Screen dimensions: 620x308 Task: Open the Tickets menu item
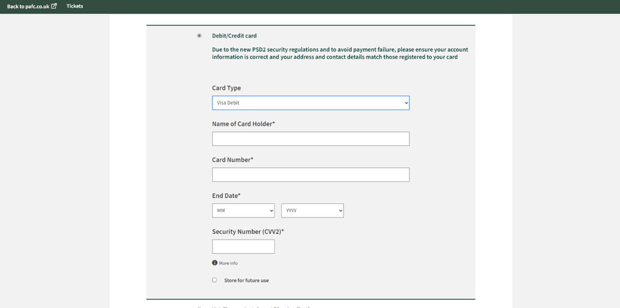click(75, 6)
